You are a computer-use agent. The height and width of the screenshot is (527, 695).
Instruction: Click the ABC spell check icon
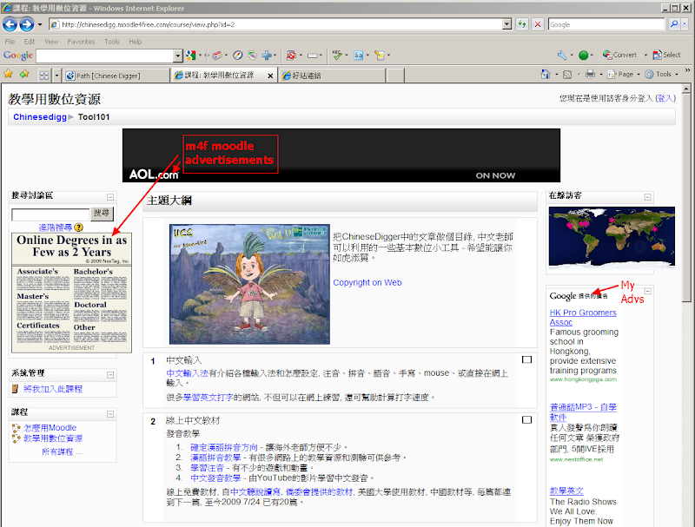pyautogui.click(x=338, y=55)
